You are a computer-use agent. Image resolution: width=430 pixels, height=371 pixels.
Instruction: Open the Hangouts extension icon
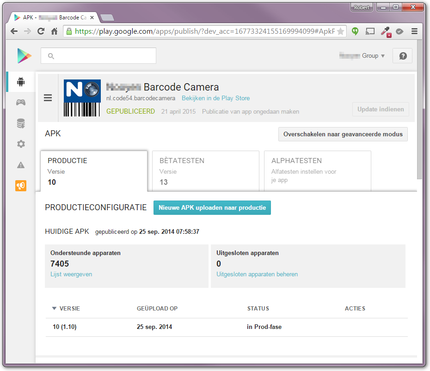coord(355,31)
